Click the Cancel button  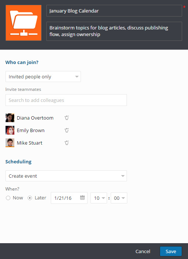pyautogui.click(x=143, y=251)
